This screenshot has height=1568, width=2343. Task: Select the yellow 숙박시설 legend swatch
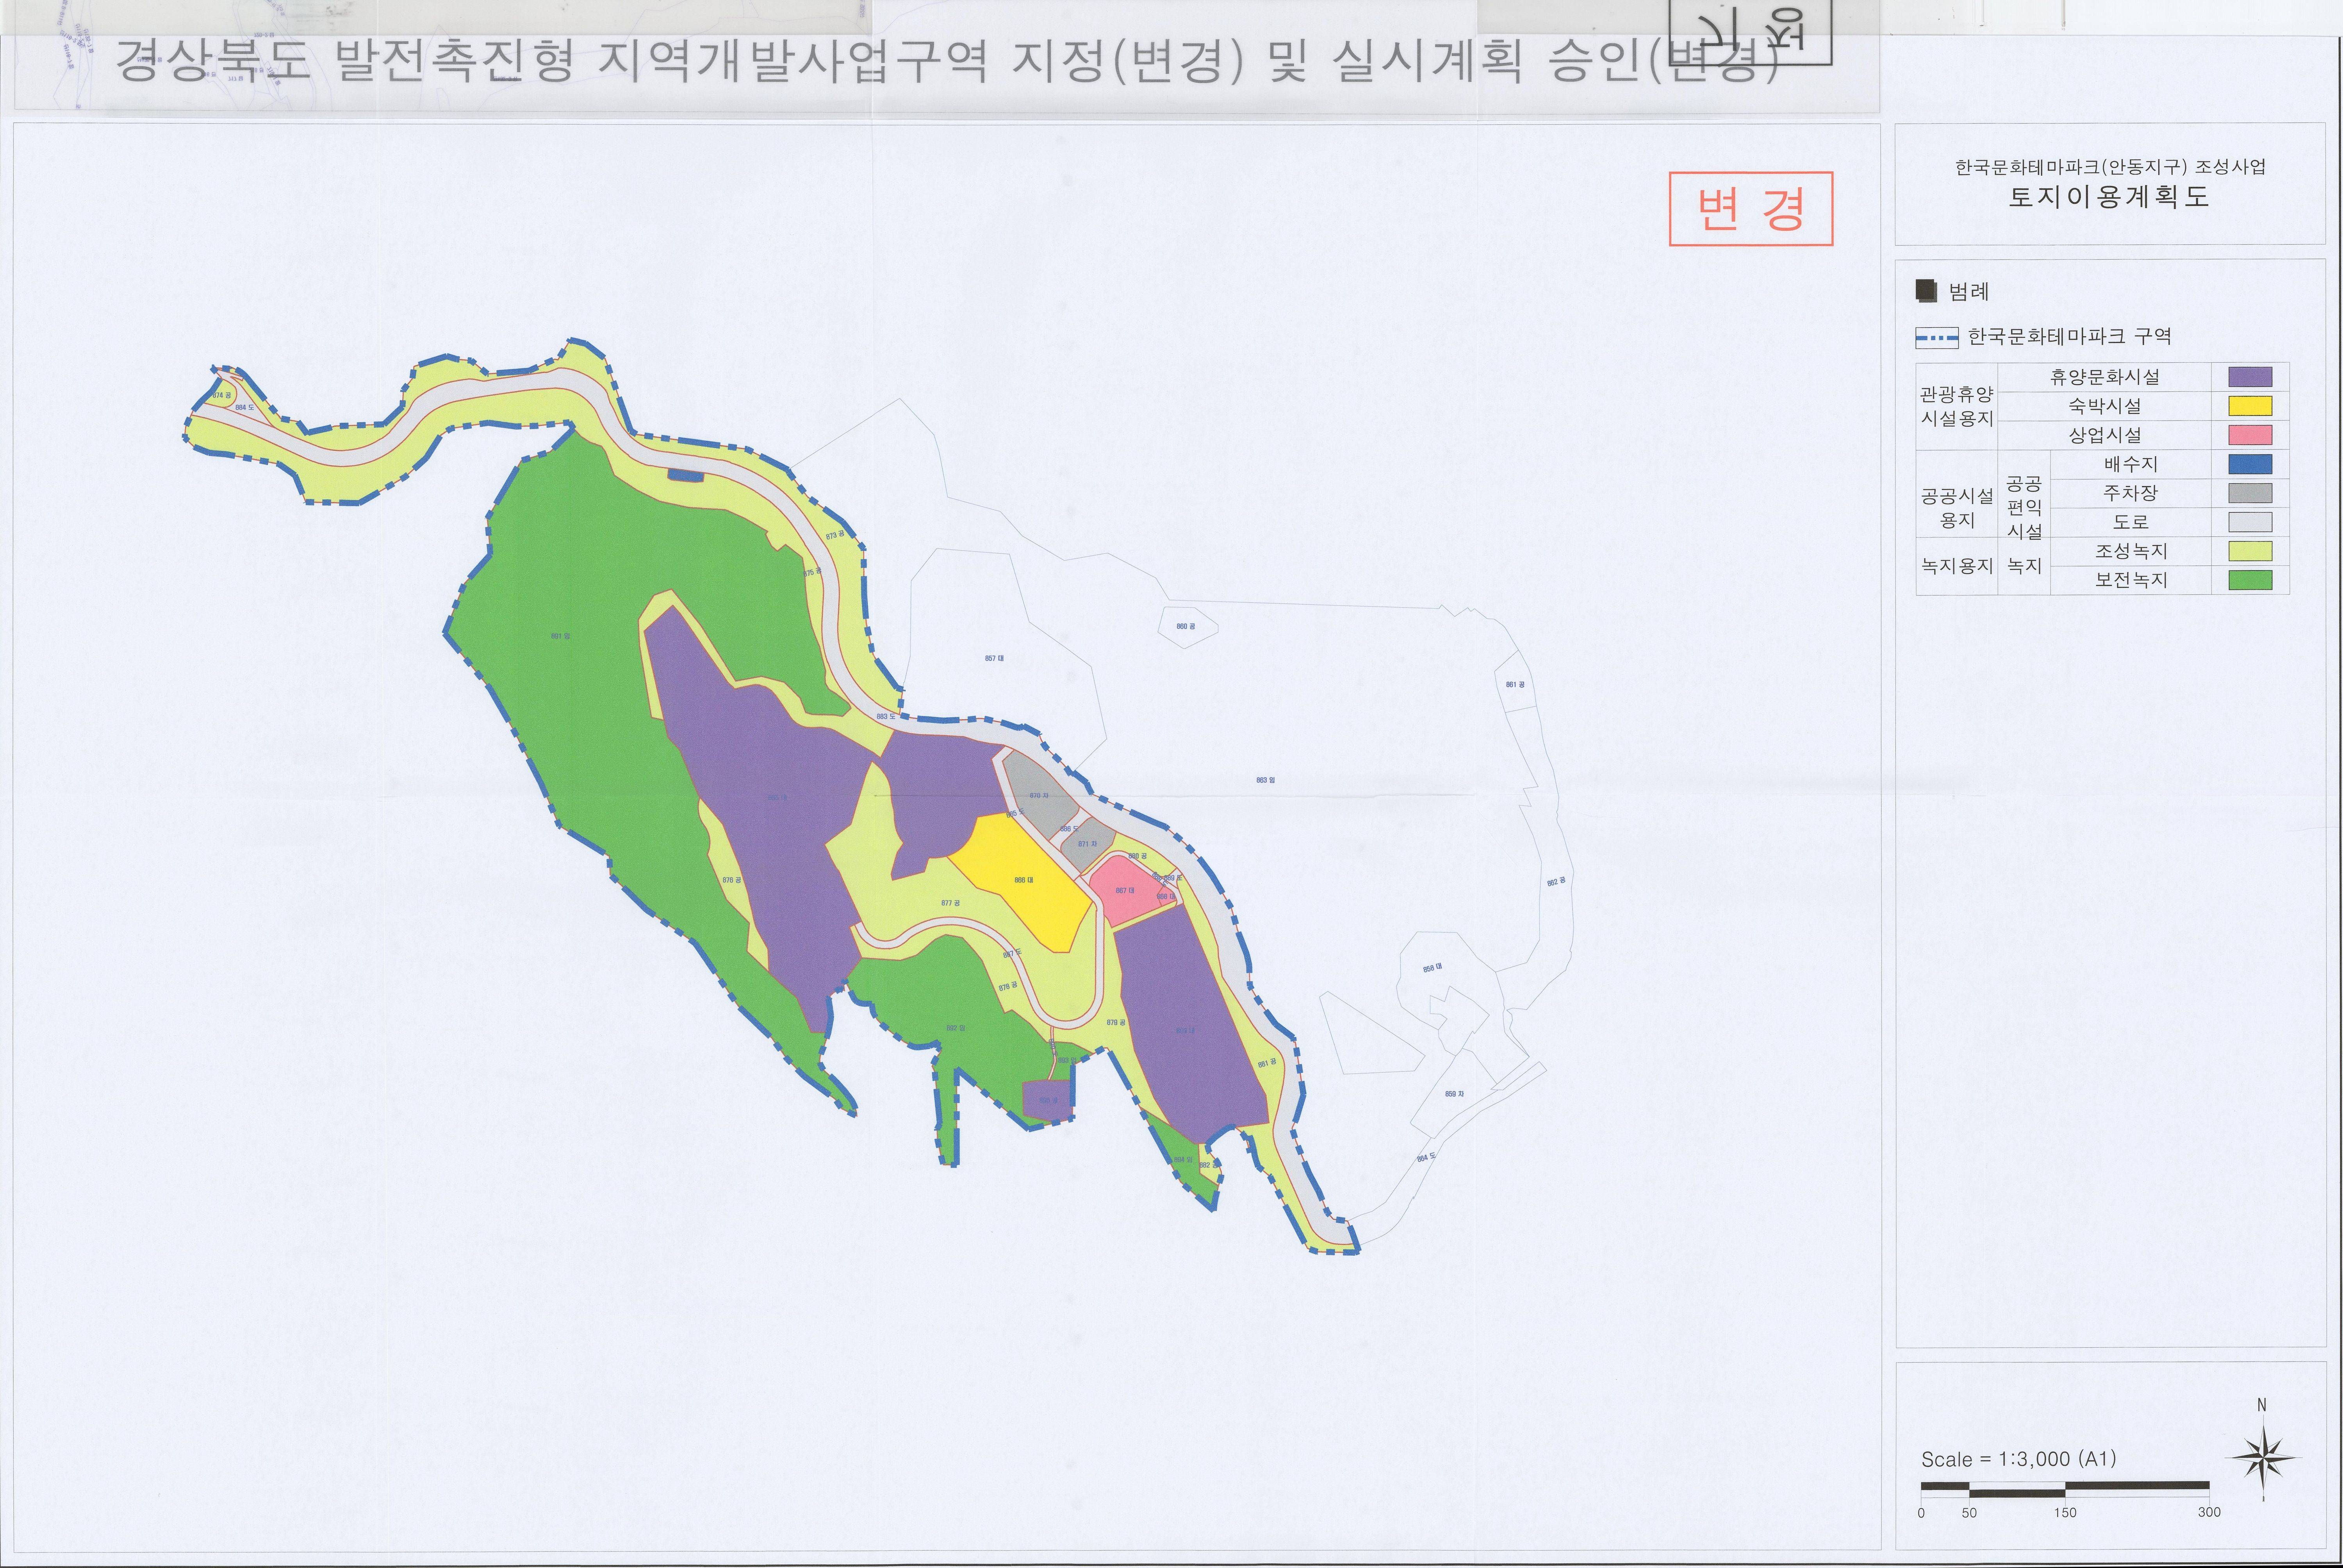[x=2250, y=406]
